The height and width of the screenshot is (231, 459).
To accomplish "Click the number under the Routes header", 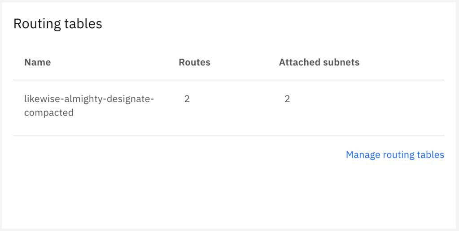I will (187, 99).
